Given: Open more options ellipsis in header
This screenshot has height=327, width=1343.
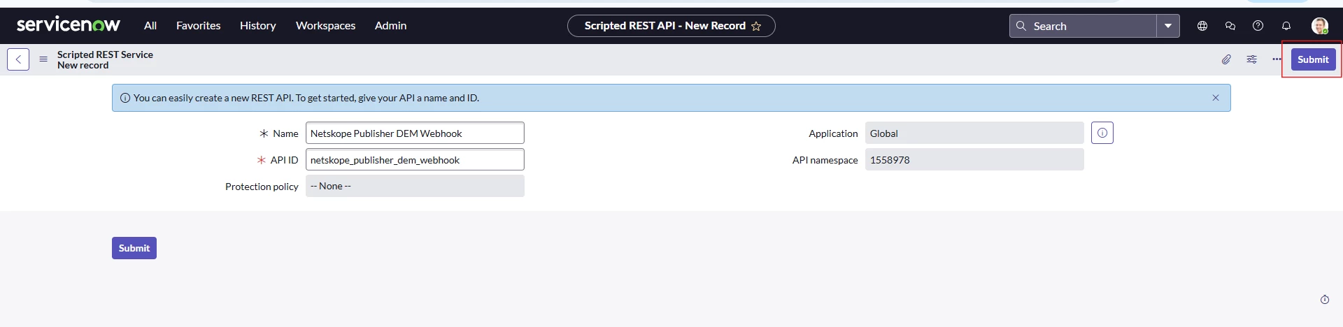Looking at the screenshot, I should pos(1277,59).
